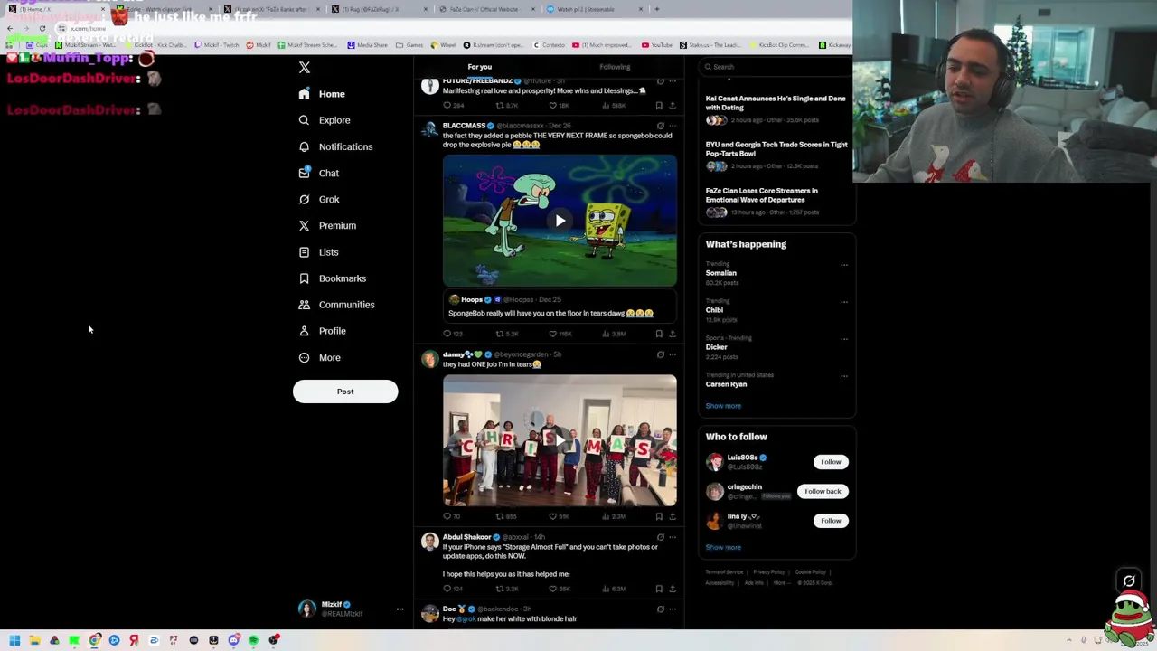This screenshot has width=1157, height=651.
Task: Follow the Luis808s account
Action: [831, 462]
